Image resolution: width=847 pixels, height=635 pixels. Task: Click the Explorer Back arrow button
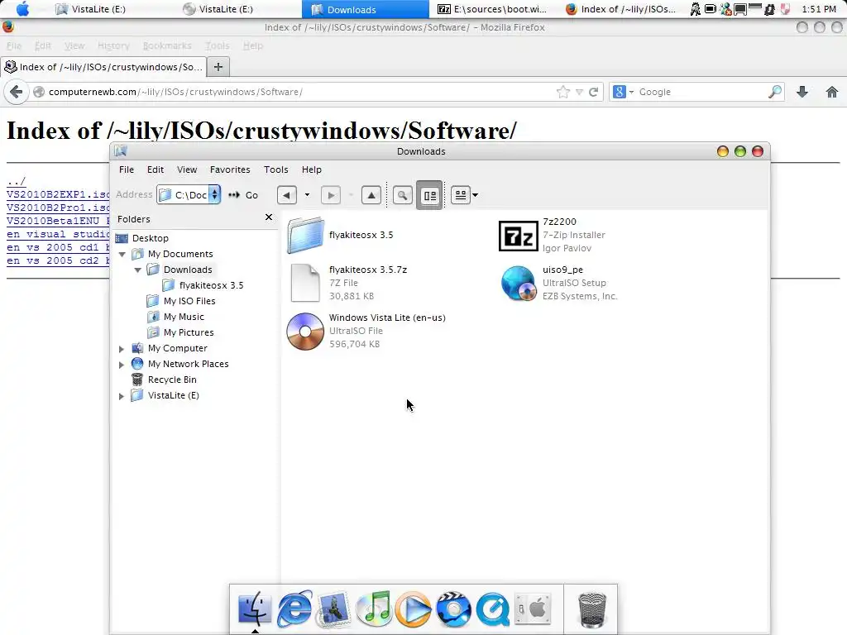[x=287, y=195]
